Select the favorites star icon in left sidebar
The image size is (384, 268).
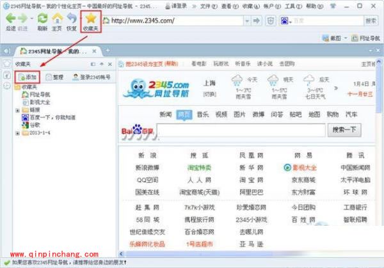pos(7,64)
